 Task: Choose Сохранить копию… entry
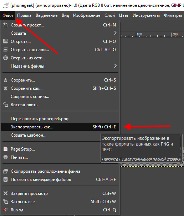[60, 97]
